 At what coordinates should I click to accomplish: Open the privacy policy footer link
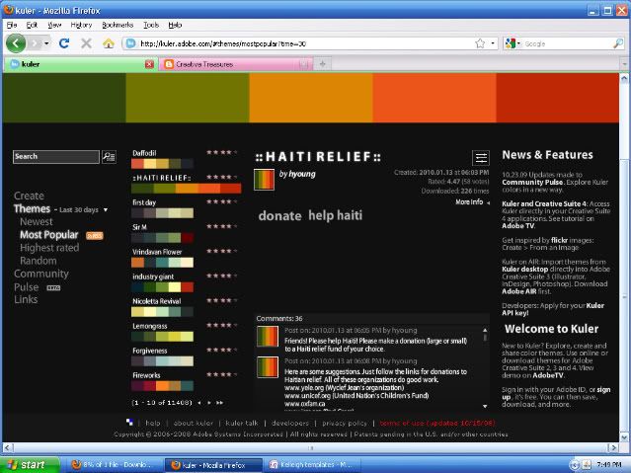[x=345, y=423]
